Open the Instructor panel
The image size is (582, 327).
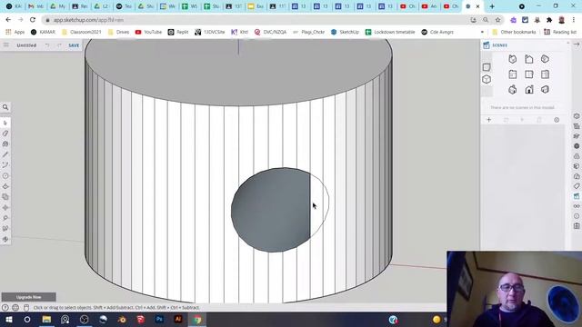pos(577,136)
